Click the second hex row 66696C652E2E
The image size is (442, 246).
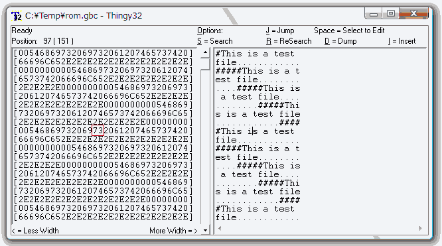tap(103, 62)
